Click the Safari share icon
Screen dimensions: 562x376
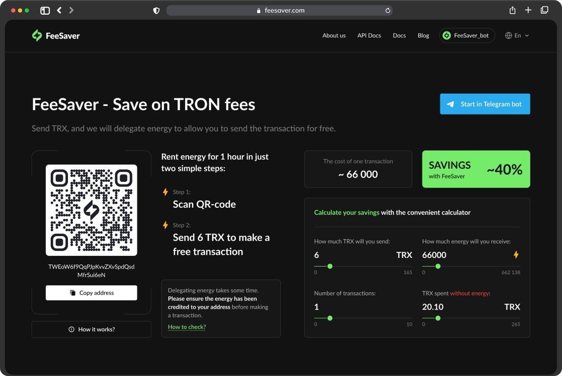512,10
